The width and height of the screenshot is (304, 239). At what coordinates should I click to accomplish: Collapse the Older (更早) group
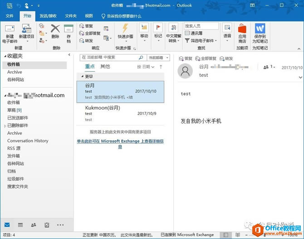[x=82, y=76]
